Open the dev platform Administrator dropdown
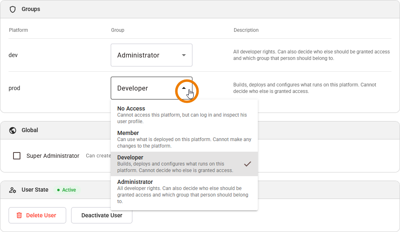 (x=152, y=55)
